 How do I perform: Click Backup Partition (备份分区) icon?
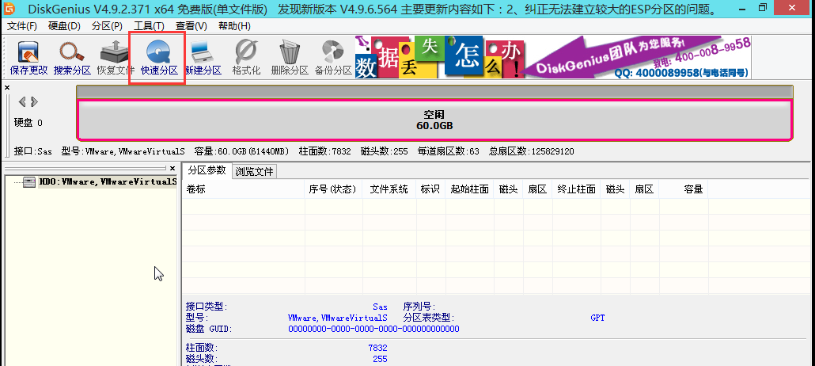pos(333,58)
